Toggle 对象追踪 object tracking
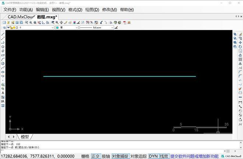Viewport: 243px width, 159px height. coord(139,156)
